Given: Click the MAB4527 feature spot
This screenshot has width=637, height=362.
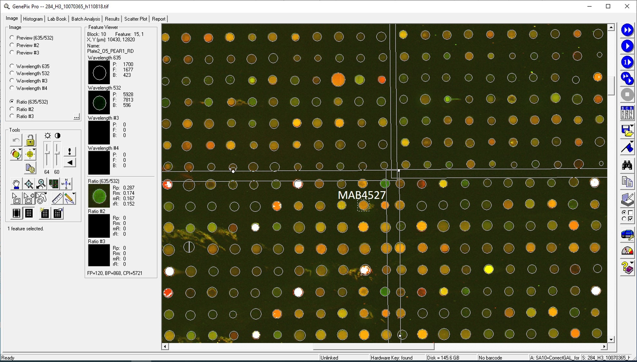Looking at the screenshot, I should (x=363, y=205).
